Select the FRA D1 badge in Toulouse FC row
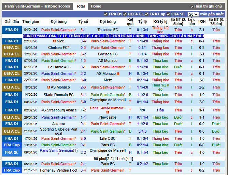This screenshot has height=175, width=228. 12,30
